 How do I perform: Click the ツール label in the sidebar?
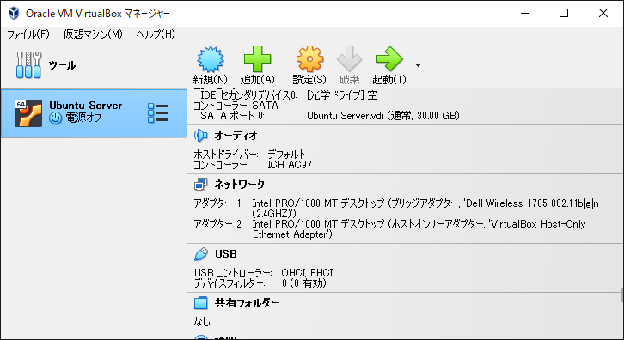[62, 64]
